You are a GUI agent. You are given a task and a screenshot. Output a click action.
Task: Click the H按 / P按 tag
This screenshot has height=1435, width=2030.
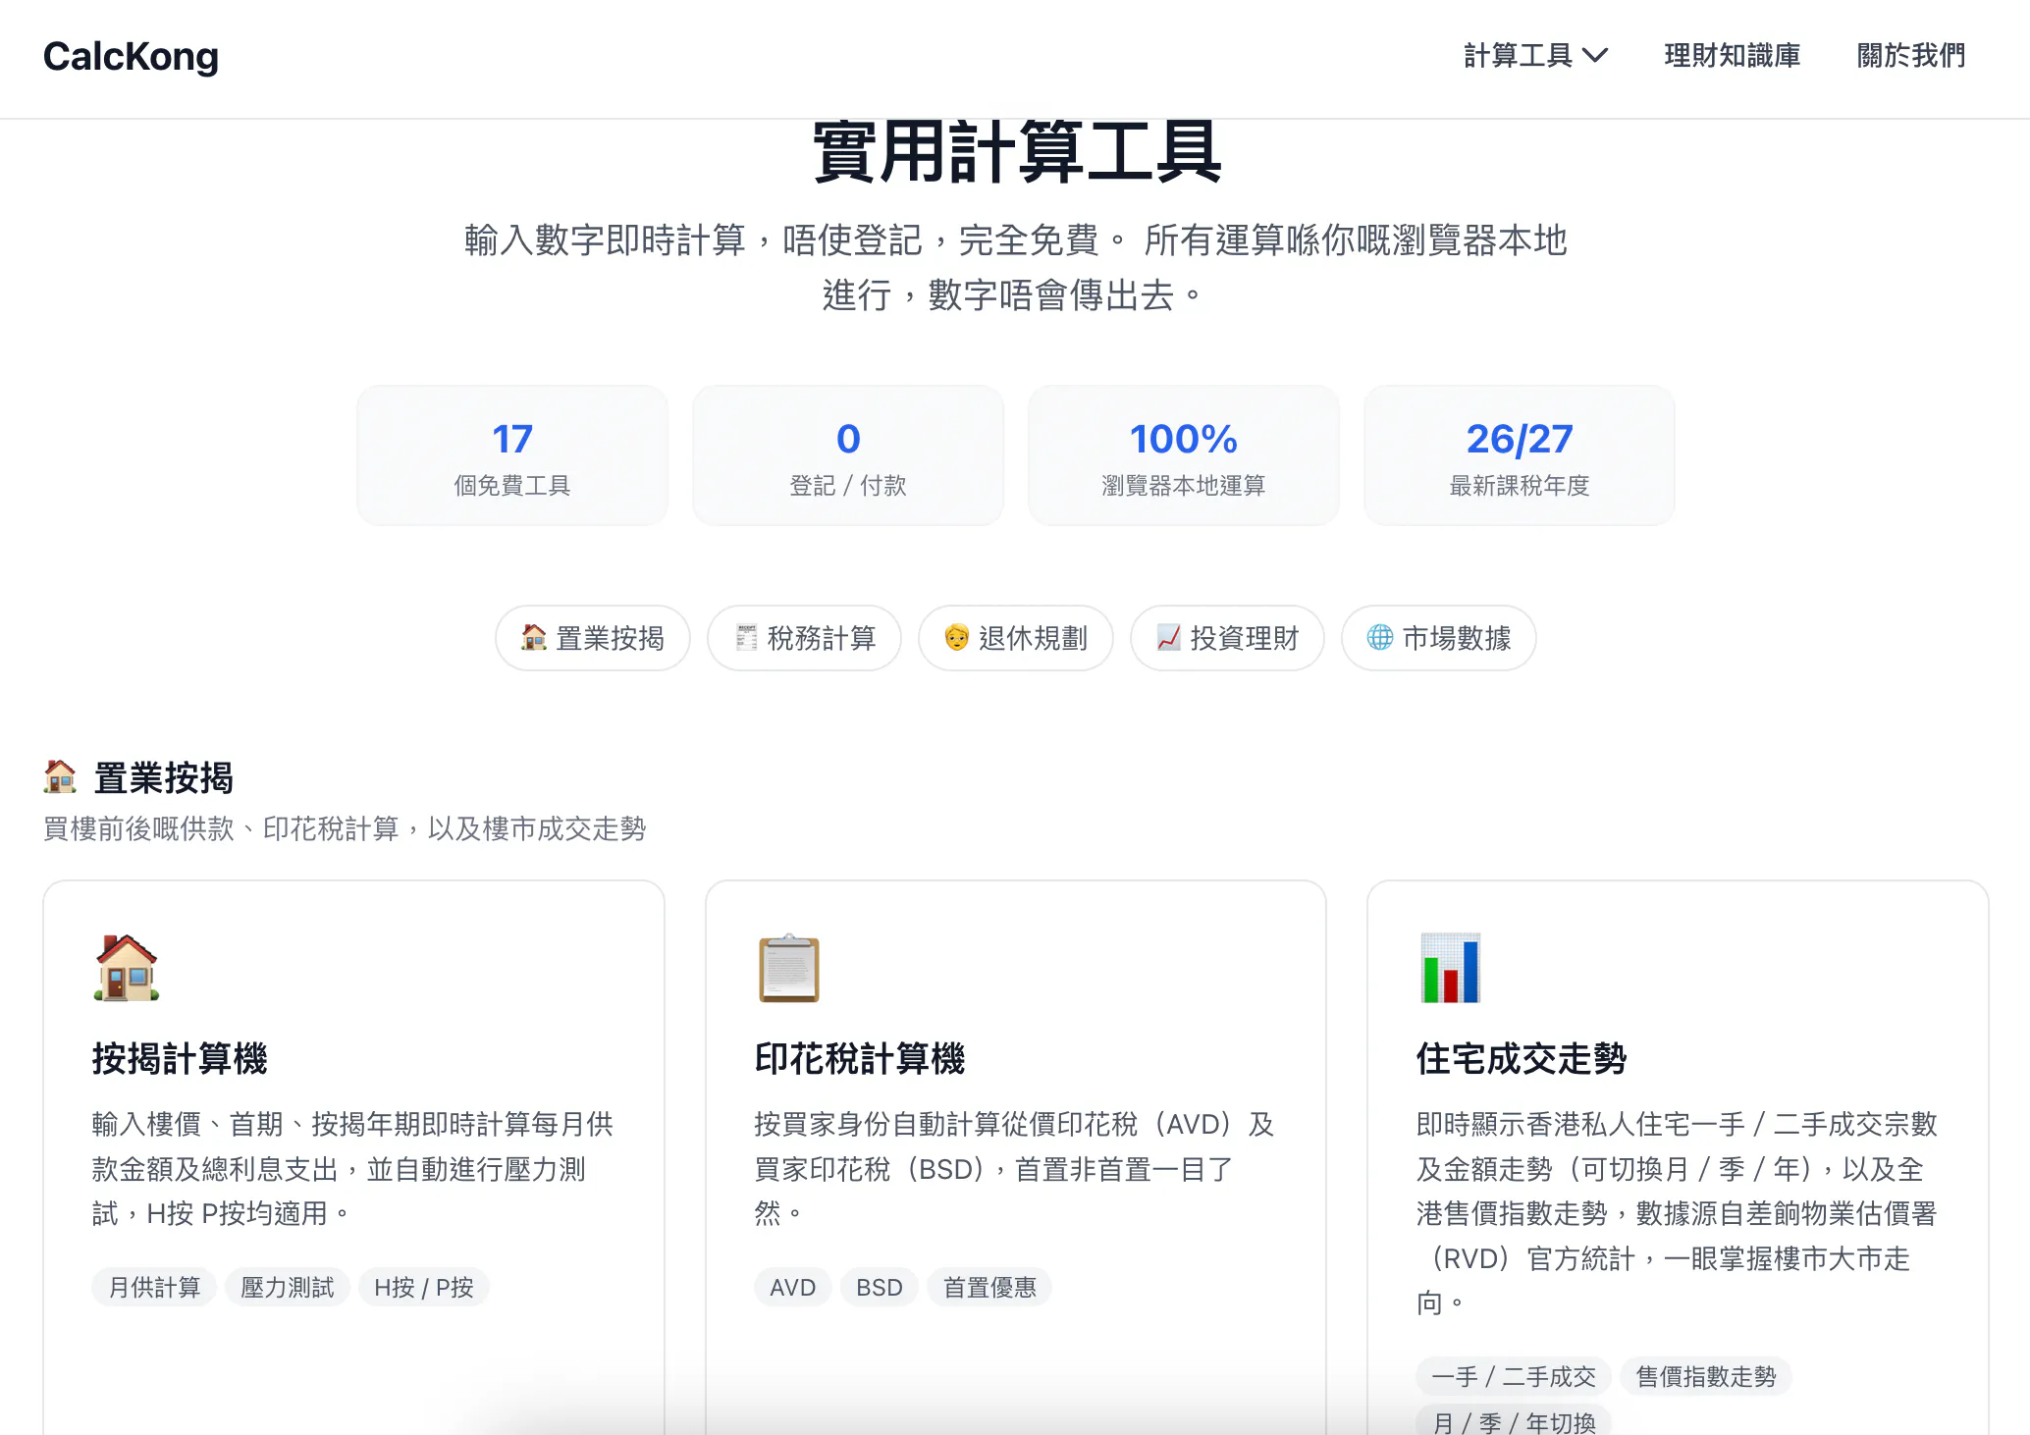pyautogui.click(x=424, y=1287)
